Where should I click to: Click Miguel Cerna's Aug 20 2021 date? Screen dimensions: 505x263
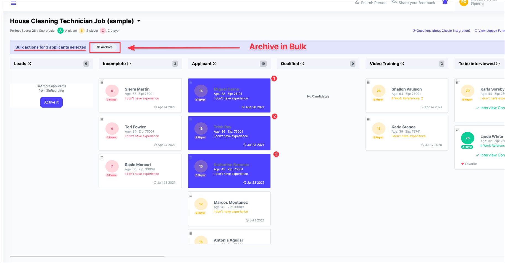coord(253,107)
